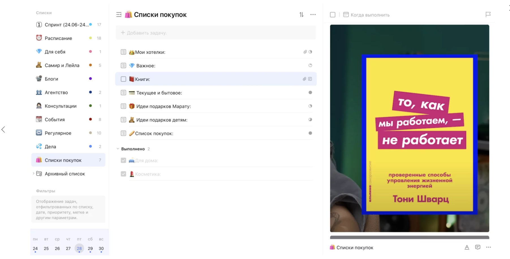The height and width of the screenshot is (259, 510).
Task: Click the sort tasks icon in header
Action: coord(302,15)
